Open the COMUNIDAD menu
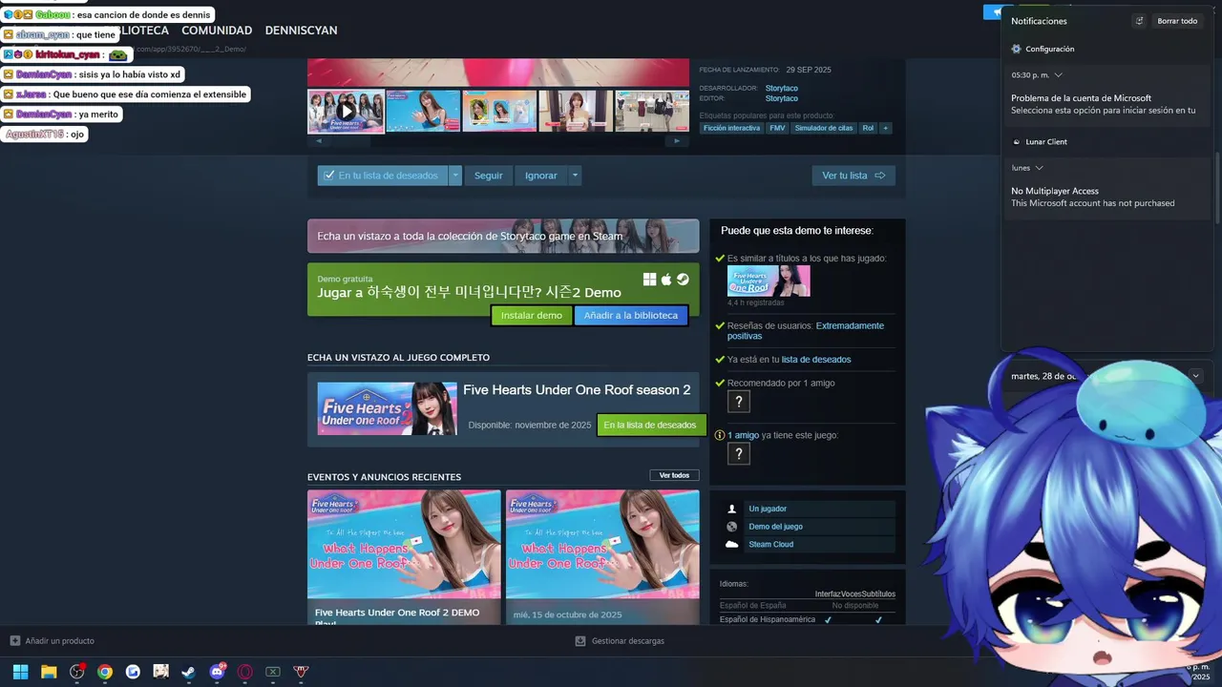Viewport: 1222px width, 687px height. tap(217, 31)
